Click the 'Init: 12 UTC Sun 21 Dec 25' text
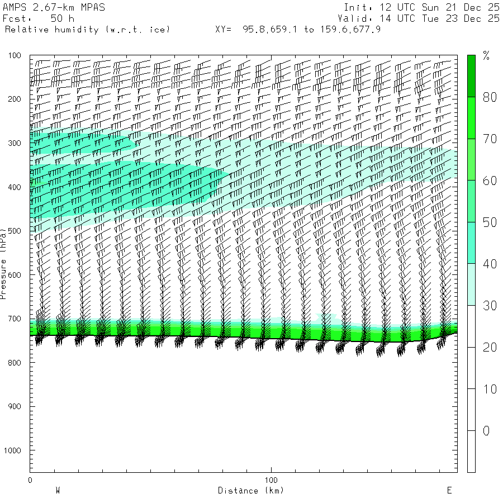 tap(421, 8)
